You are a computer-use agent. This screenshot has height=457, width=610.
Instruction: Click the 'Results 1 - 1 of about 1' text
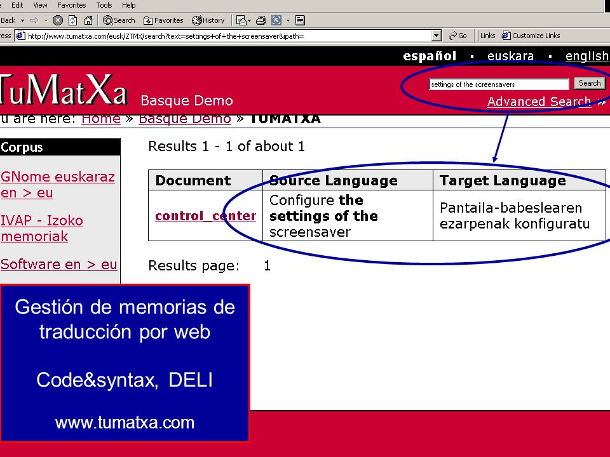click(226, 147)
